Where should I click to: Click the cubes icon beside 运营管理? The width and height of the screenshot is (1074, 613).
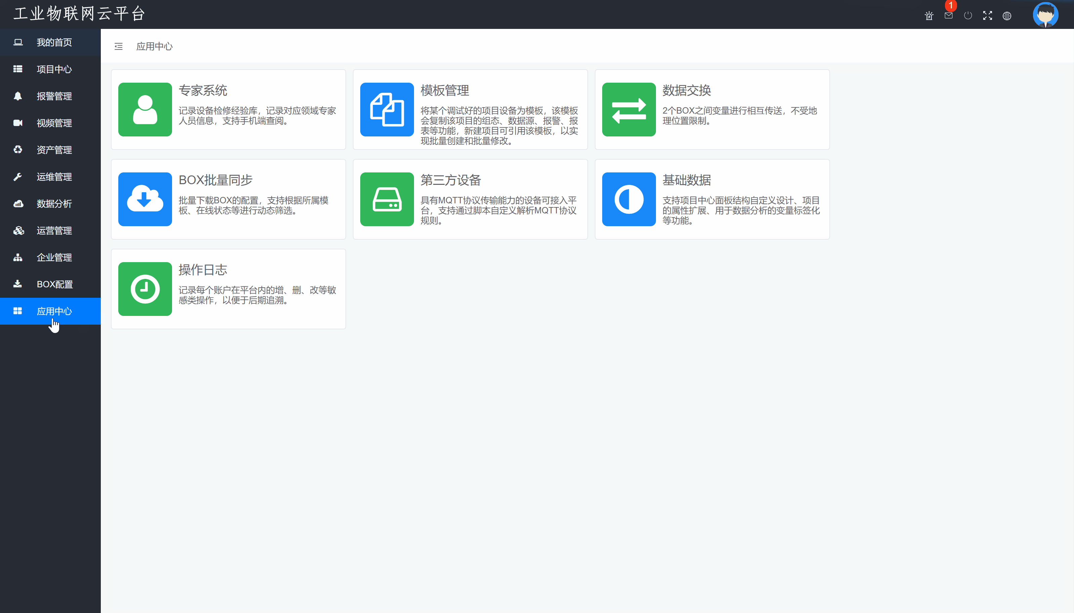[18, 230]
